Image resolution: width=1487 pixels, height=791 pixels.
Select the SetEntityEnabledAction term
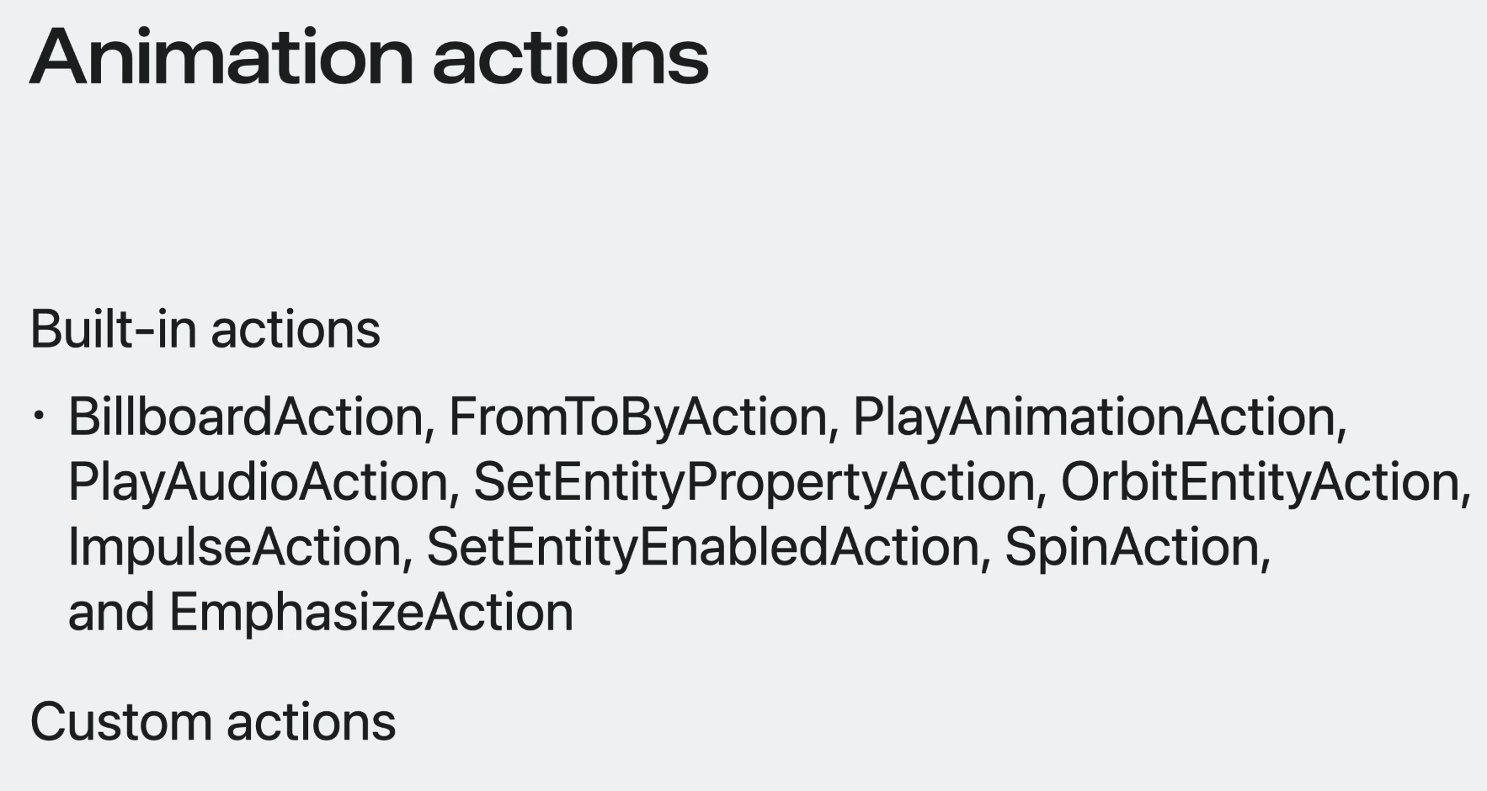[x=702, y=547]
